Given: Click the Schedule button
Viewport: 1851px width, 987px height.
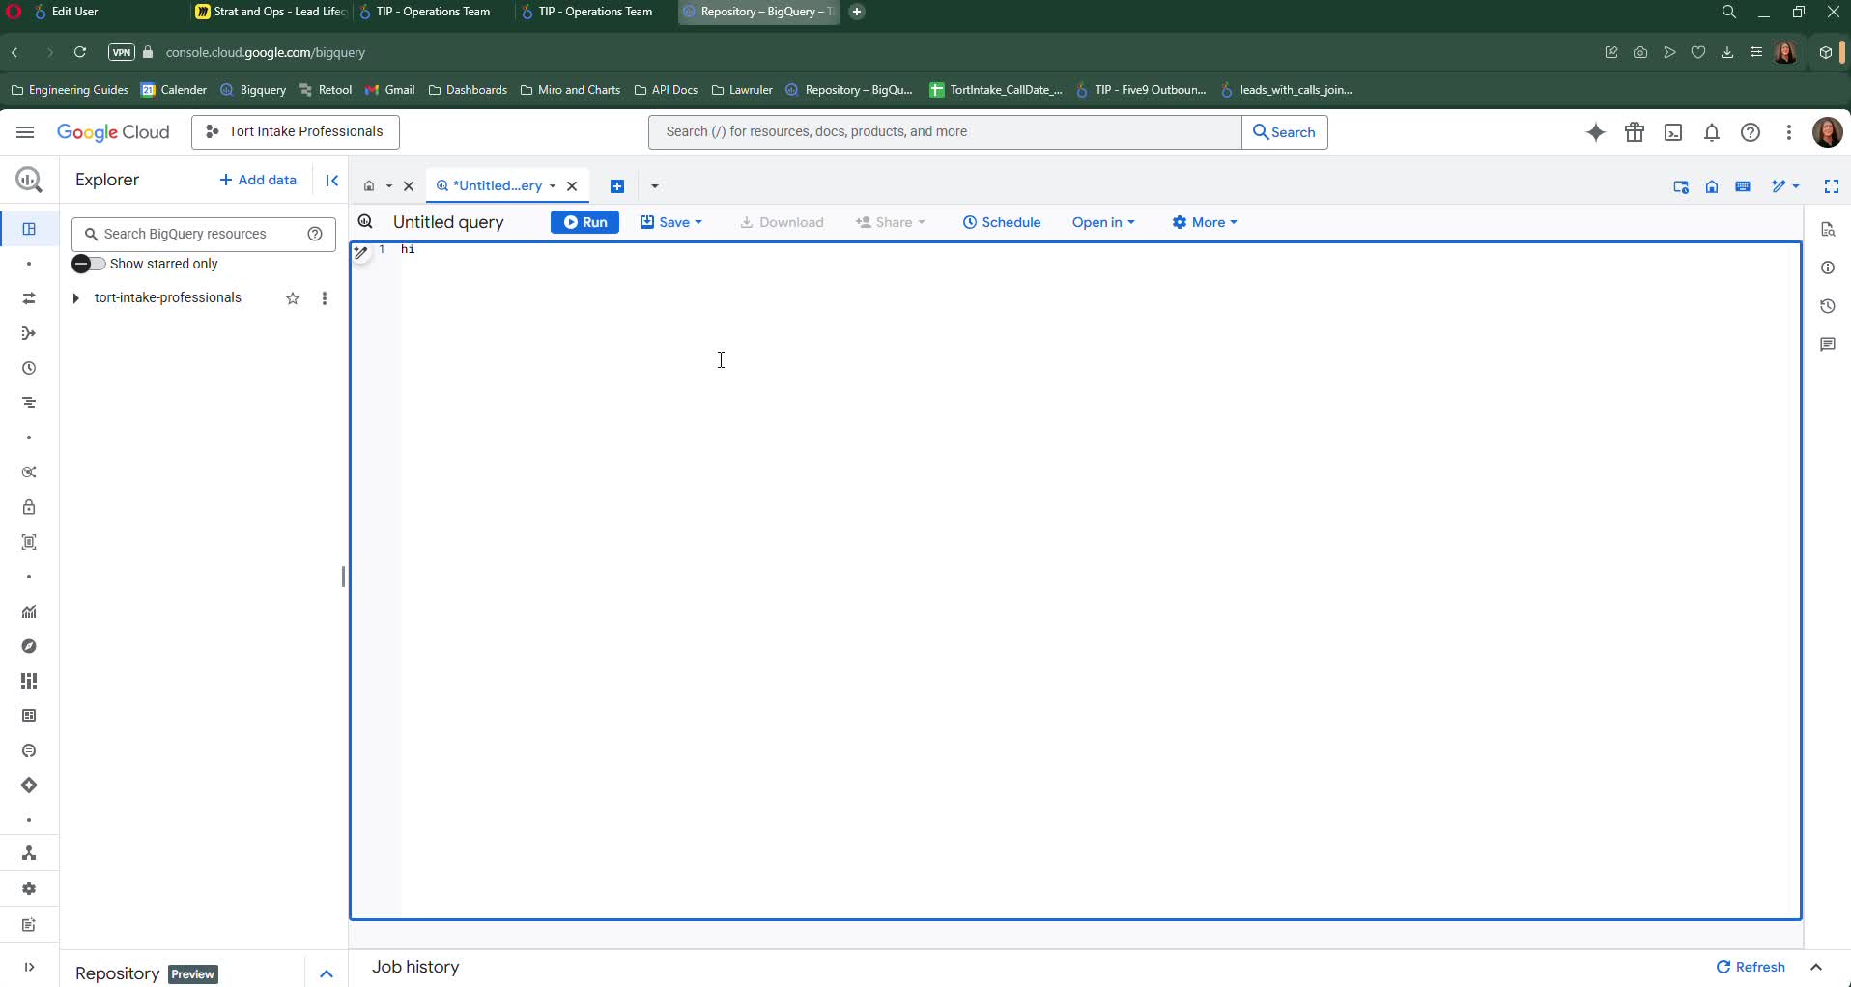Looking at the screenshot, I should tap(1002, 222).
